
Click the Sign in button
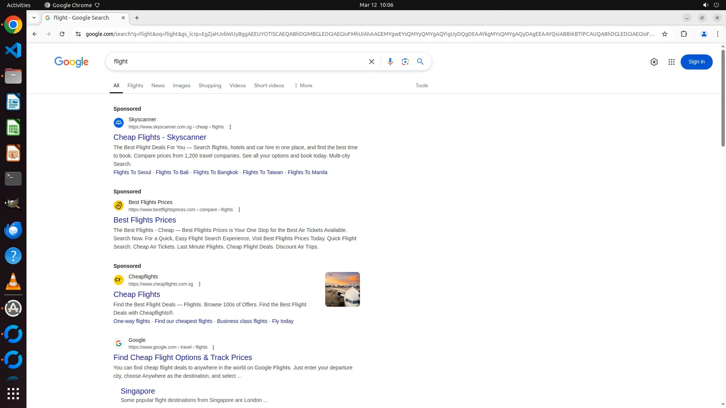696,62
